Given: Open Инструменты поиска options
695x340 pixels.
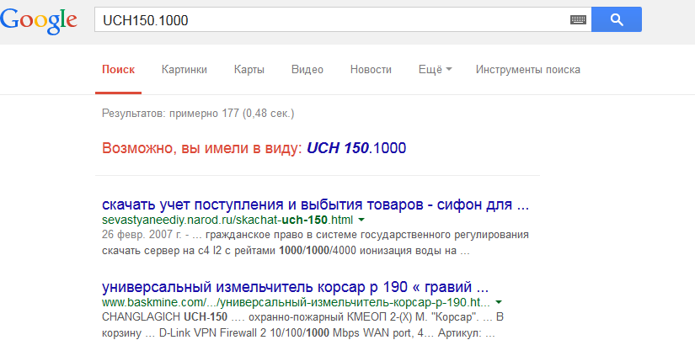Looking at the screenshot, I should [527, 70].
